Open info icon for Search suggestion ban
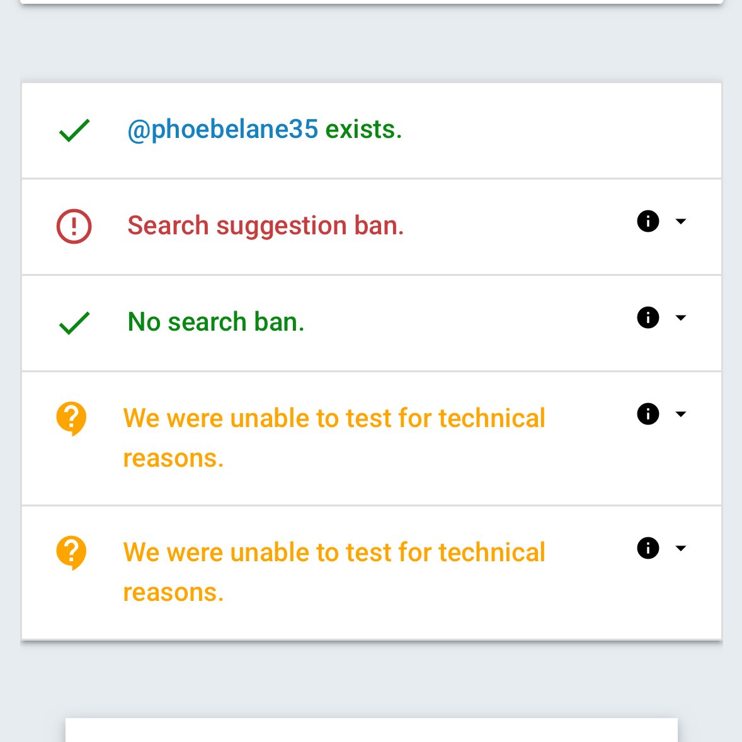The height and width of the screenshot is (742, 742). pyautogui.click(x=648, y=221)
